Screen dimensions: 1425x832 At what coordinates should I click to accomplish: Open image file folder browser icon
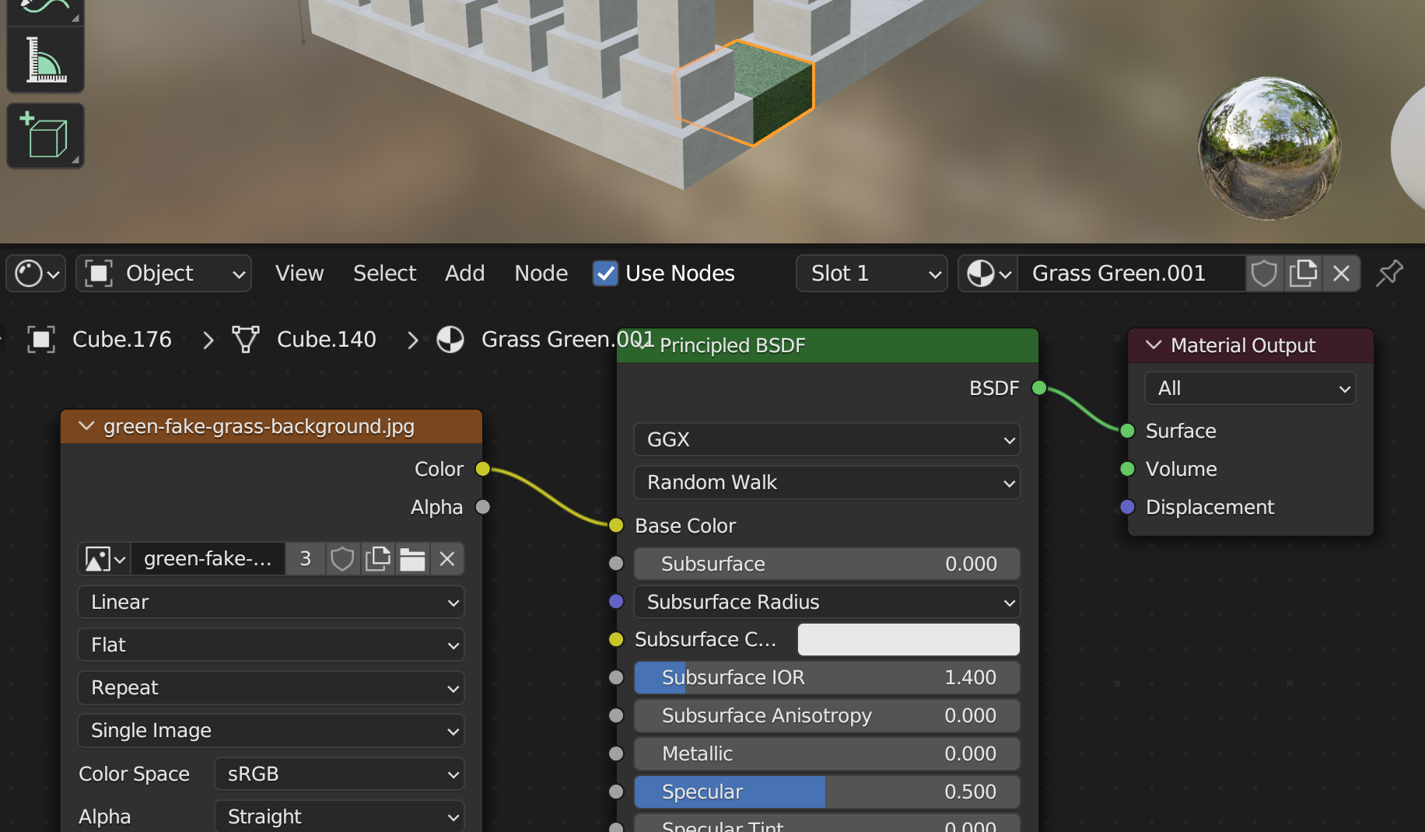pyautogui.click(x=412, y=559)
